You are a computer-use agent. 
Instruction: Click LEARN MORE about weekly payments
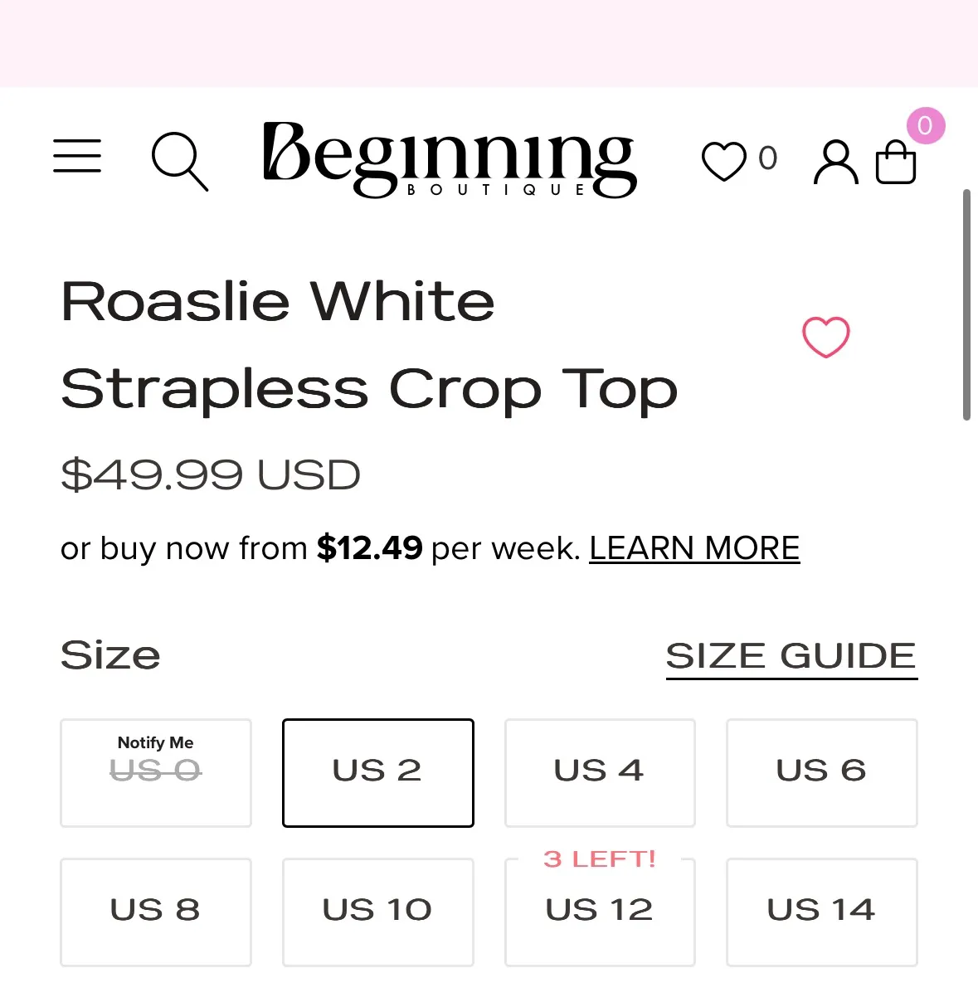[693, 548]
